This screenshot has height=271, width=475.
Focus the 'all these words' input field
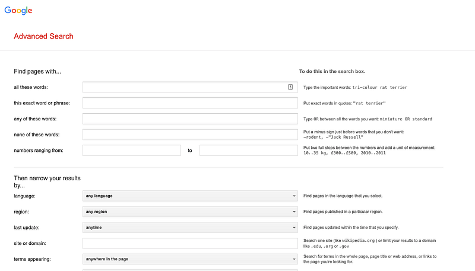click(x=190, y=87)
